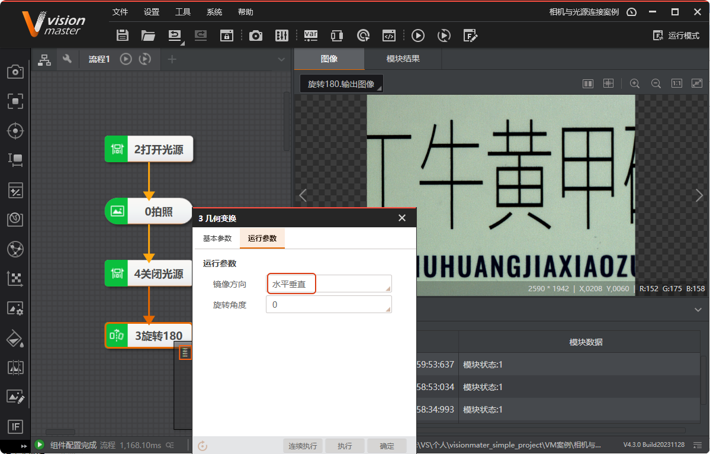Select the 0拍照 module node

pos(149,211)
